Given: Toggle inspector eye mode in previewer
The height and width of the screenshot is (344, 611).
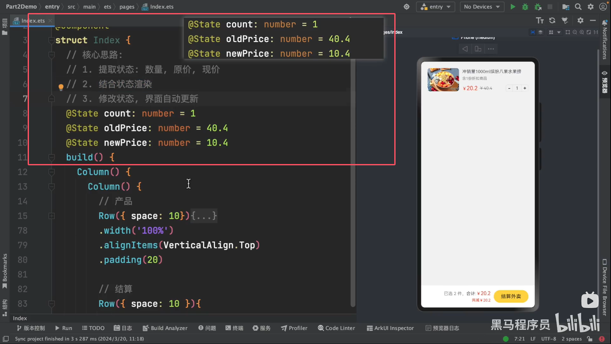Looking at the screenshot, I should click(x=532, y=32).
